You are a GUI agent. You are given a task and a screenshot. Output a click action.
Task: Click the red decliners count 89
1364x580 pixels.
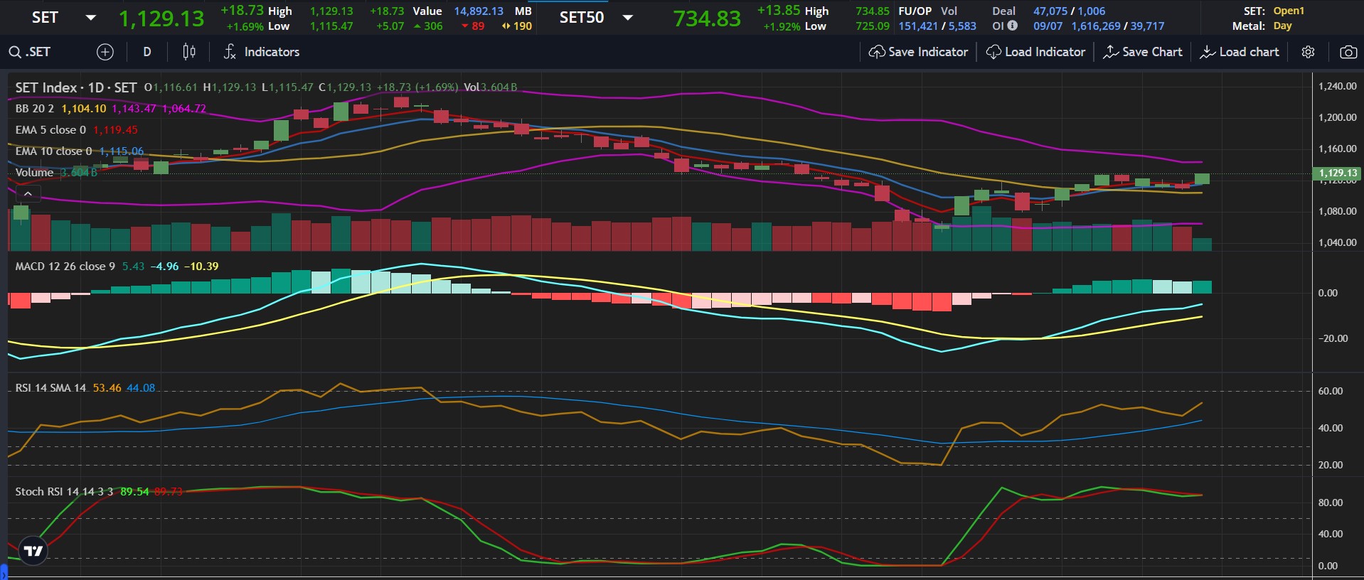pos(478,26)
